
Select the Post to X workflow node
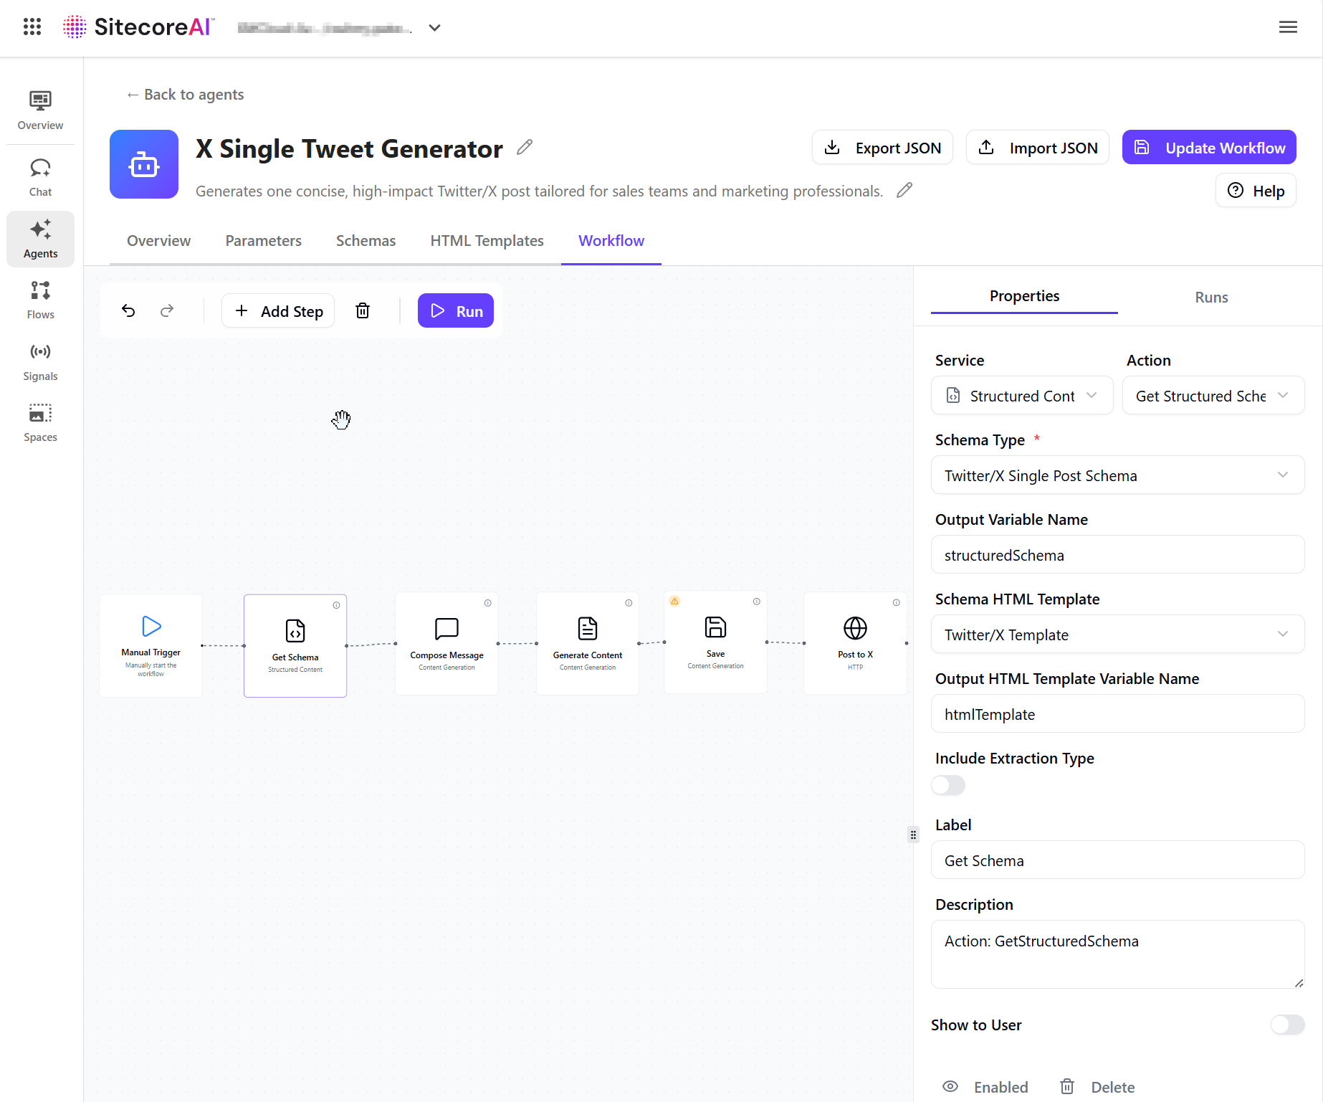[x=855, y=642]
